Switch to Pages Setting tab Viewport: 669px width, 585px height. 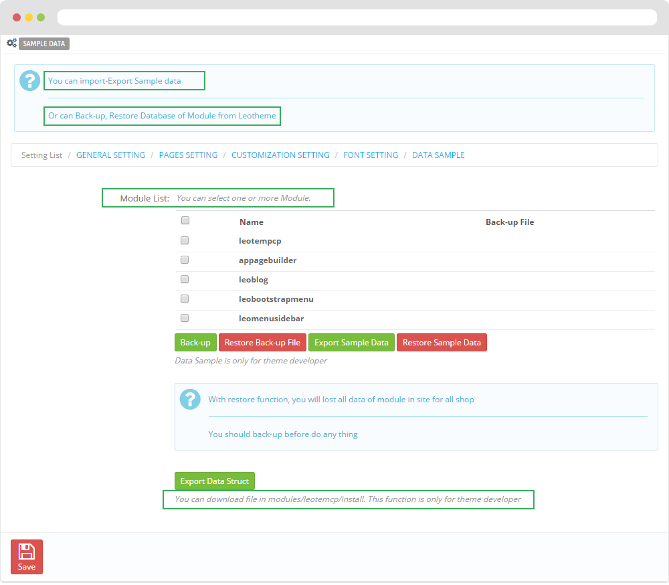188,155
